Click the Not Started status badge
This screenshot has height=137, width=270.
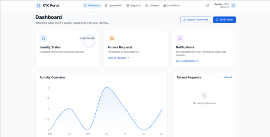point(87,38)
